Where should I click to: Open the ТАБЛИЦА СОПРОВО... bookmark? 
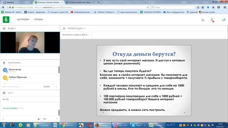point(151,12)
